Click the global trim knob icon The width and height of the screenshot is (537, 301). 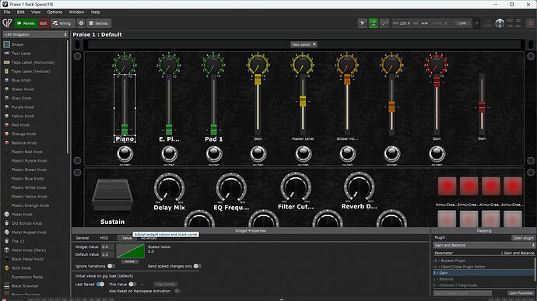500,23
